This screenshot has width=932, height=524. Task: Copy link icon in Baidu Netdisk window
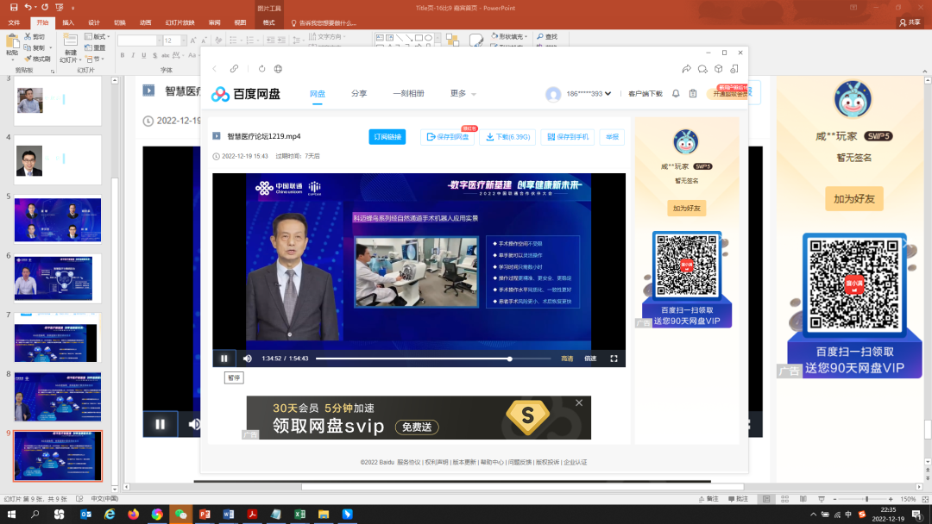(234, 69)
